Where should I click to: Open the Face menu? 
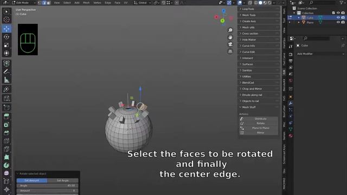[118, 3]
